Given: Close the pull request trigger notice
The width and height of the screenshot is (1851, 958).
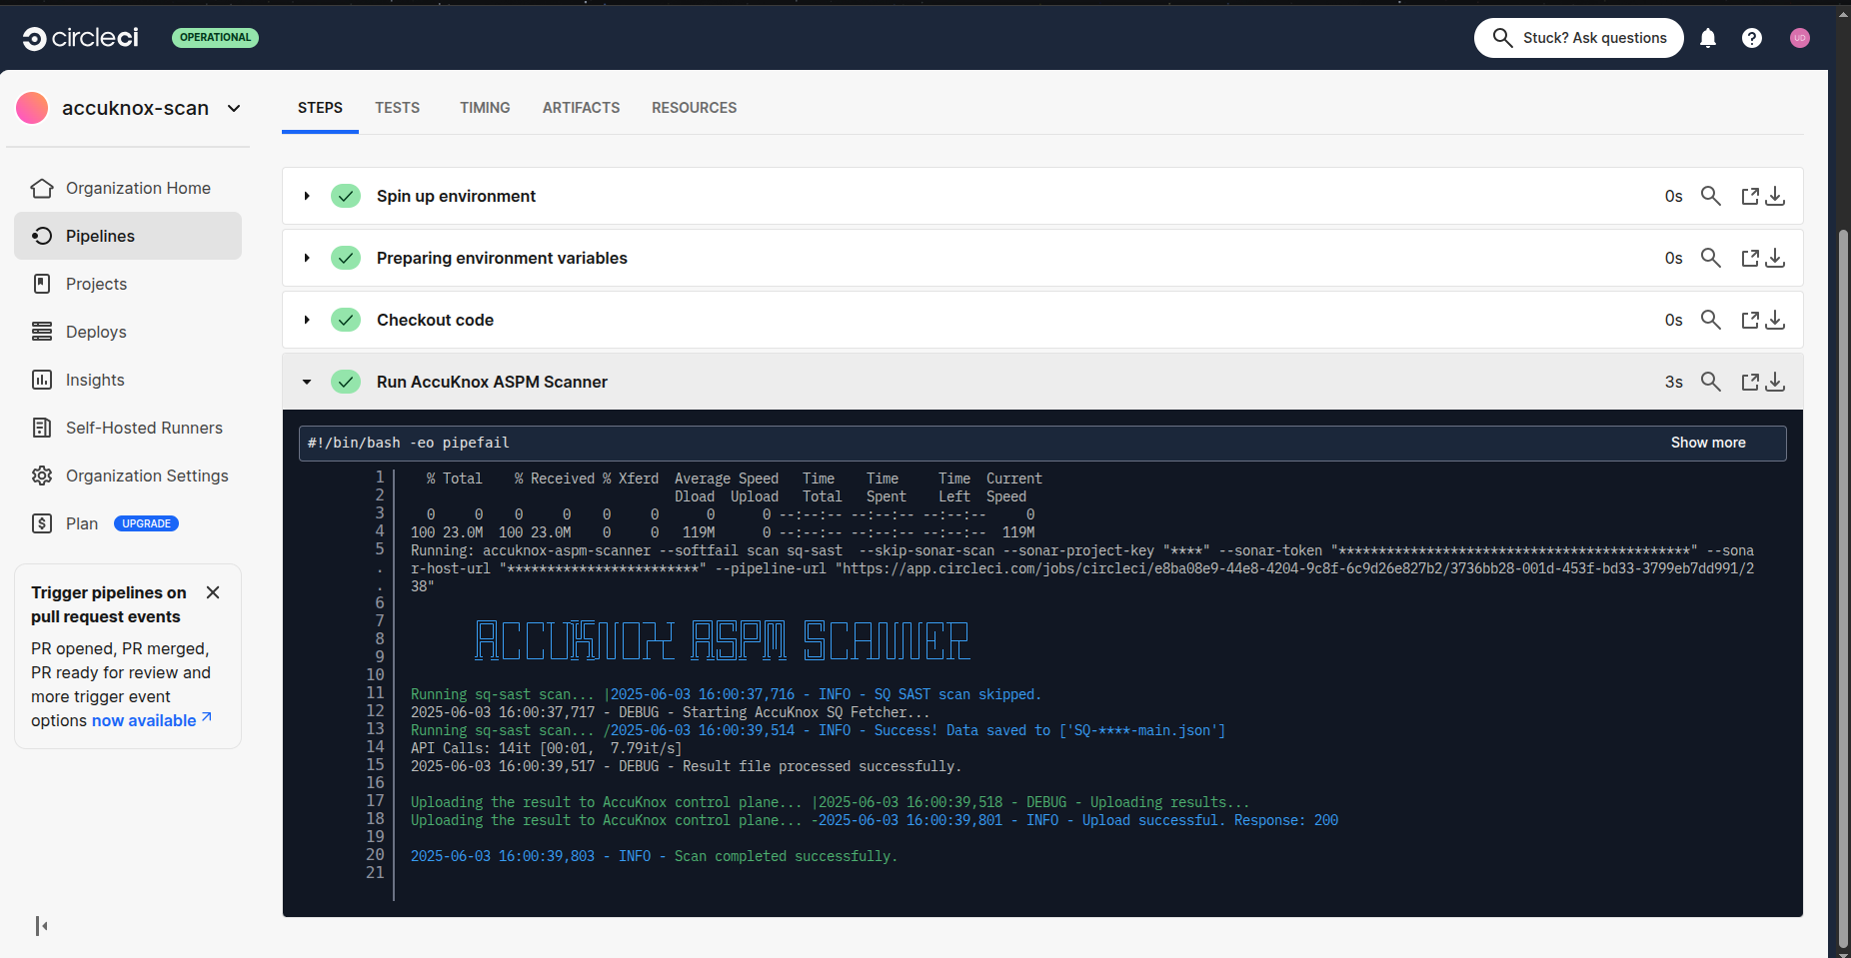Looking at the screenshot, I should [213, 592].
